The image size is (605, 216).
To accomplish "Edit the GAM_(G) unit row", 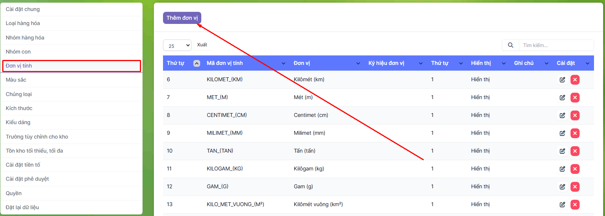I will pos(562,187).
